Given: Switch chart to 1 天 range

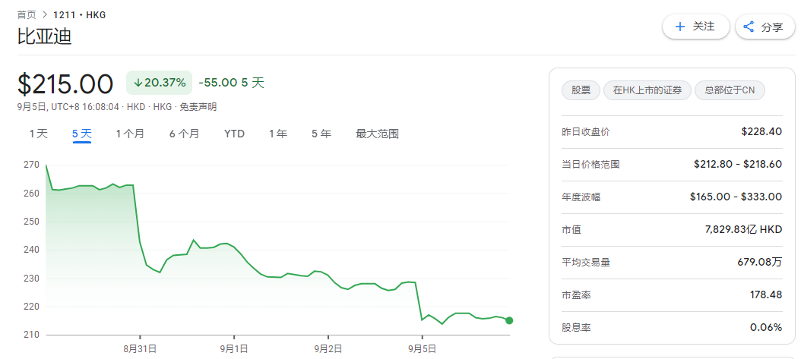Looking at the screenshot, I should pyautogui.click(x=38, y=134).
